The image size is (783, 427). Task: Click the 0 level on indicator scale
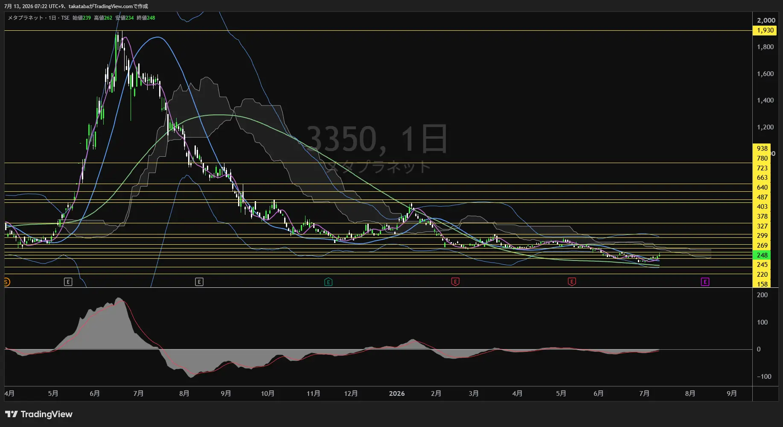tap(759, 349)
